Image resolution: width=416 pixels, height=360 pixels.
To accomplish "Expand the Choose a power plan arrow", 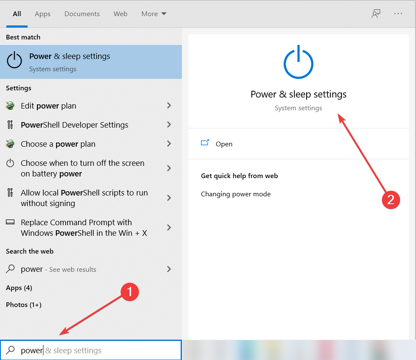I will (x=169, y=144).
